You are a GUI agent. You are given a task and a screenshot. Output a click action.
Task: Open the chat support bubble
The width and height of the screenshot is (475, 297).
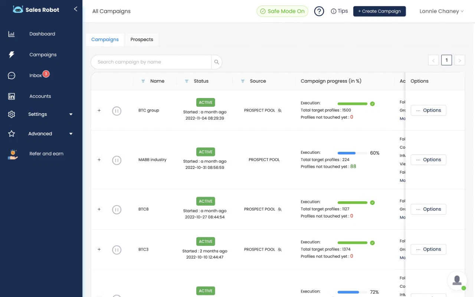[457, 280]
